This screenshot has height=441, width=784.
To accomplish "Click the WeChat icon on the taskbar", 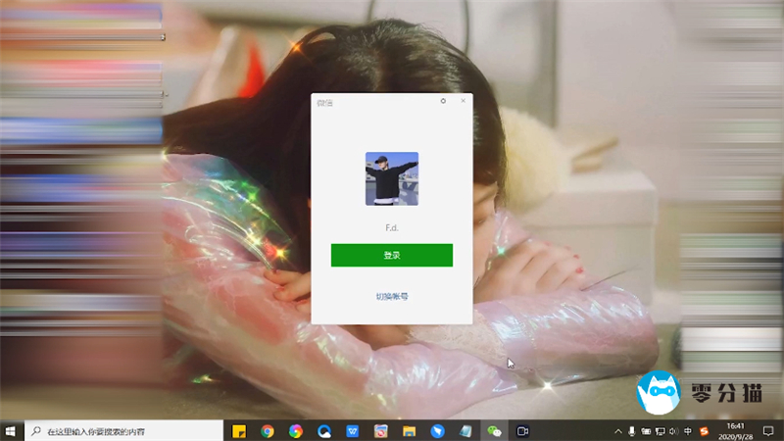I will tap(494, 431).
